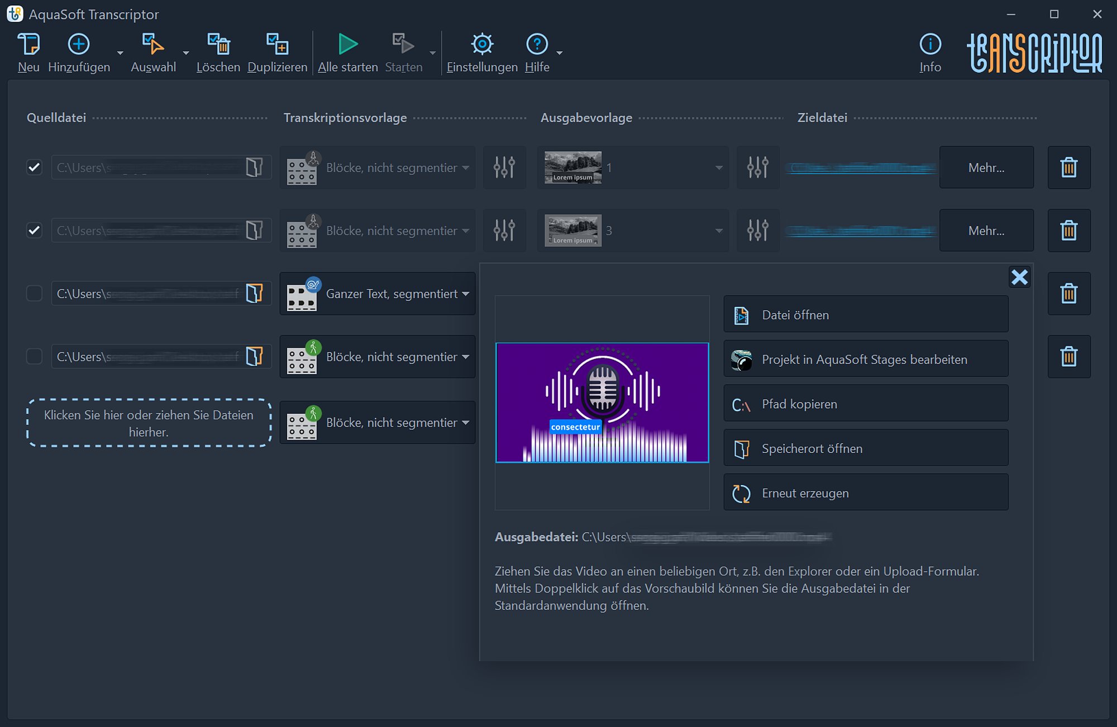
Task: Open the first row target file link
Action: pyautogui.click(x=862, y=168)
